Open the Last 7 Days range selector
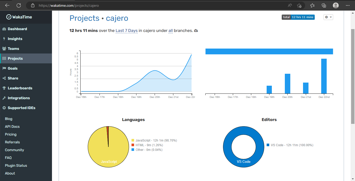This screenshot has width=355, height=181. pyautogui.click(x=127, y=31)
